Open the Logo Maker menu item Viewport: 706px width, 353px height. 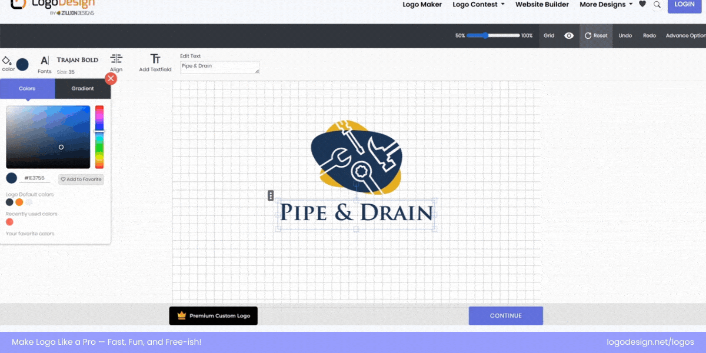pyautogui.click(x=422, y=5)
